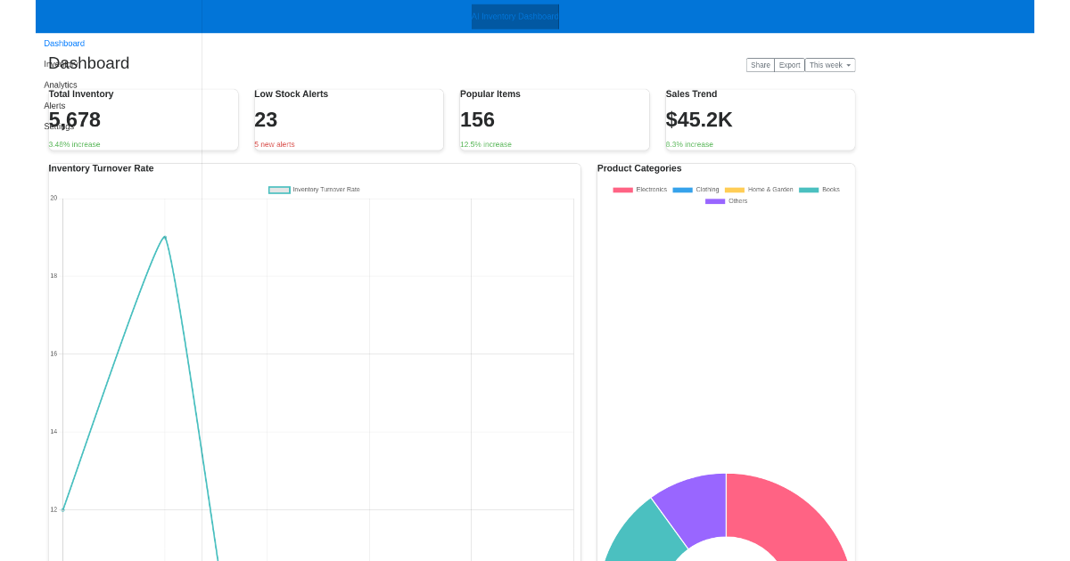Toggle the Others legend entry

click(x=726, y=201)
